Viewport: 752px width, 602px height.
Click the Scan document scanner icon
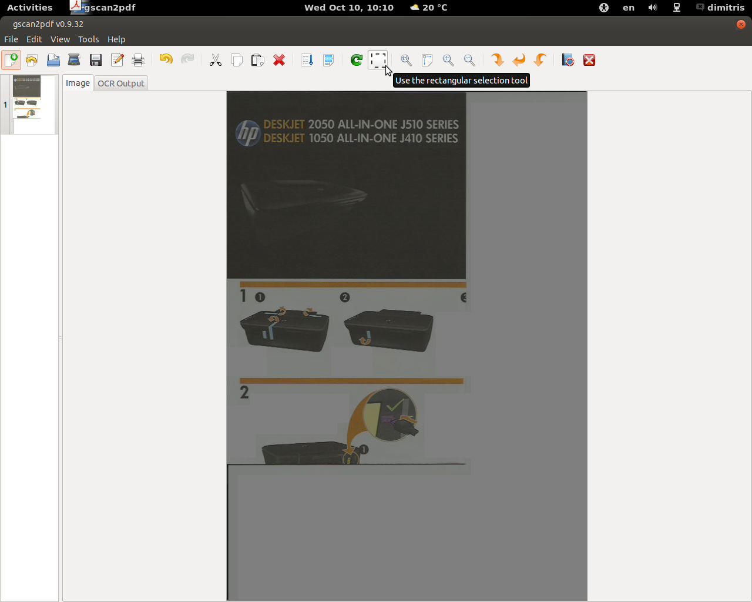coord(74,60)
